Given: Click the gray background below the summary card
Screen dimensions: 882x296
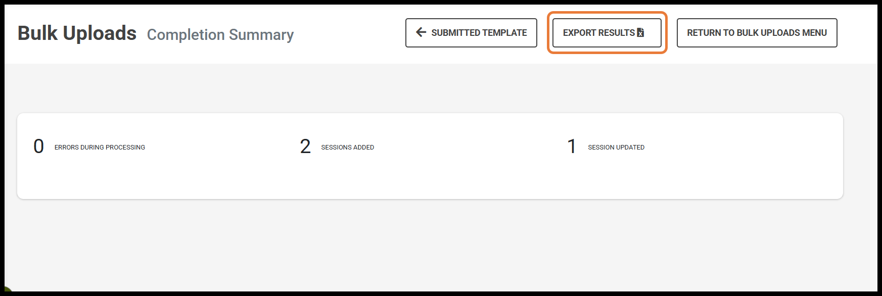Looking at the screenshot, I should [x=430, y=242].
